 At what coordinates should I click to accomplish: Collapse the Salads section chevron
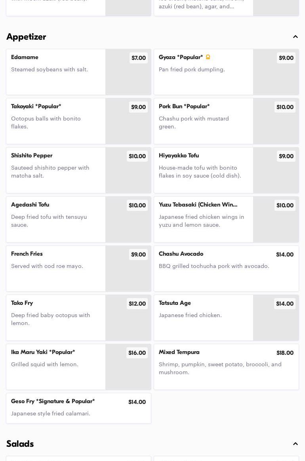[295, 444]
